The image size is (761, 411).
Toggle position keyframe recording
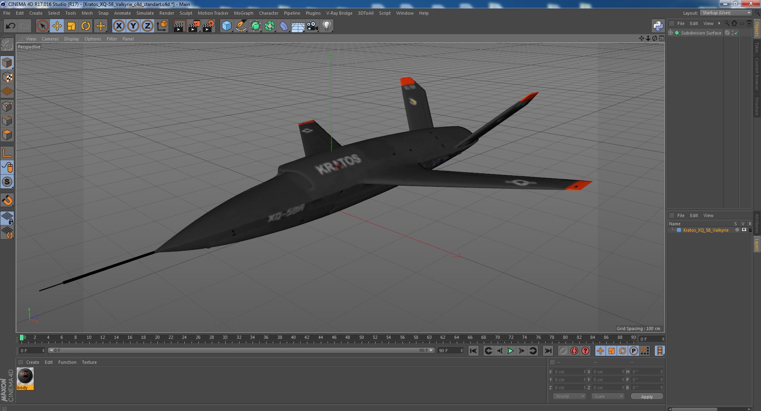click(600, 351)
